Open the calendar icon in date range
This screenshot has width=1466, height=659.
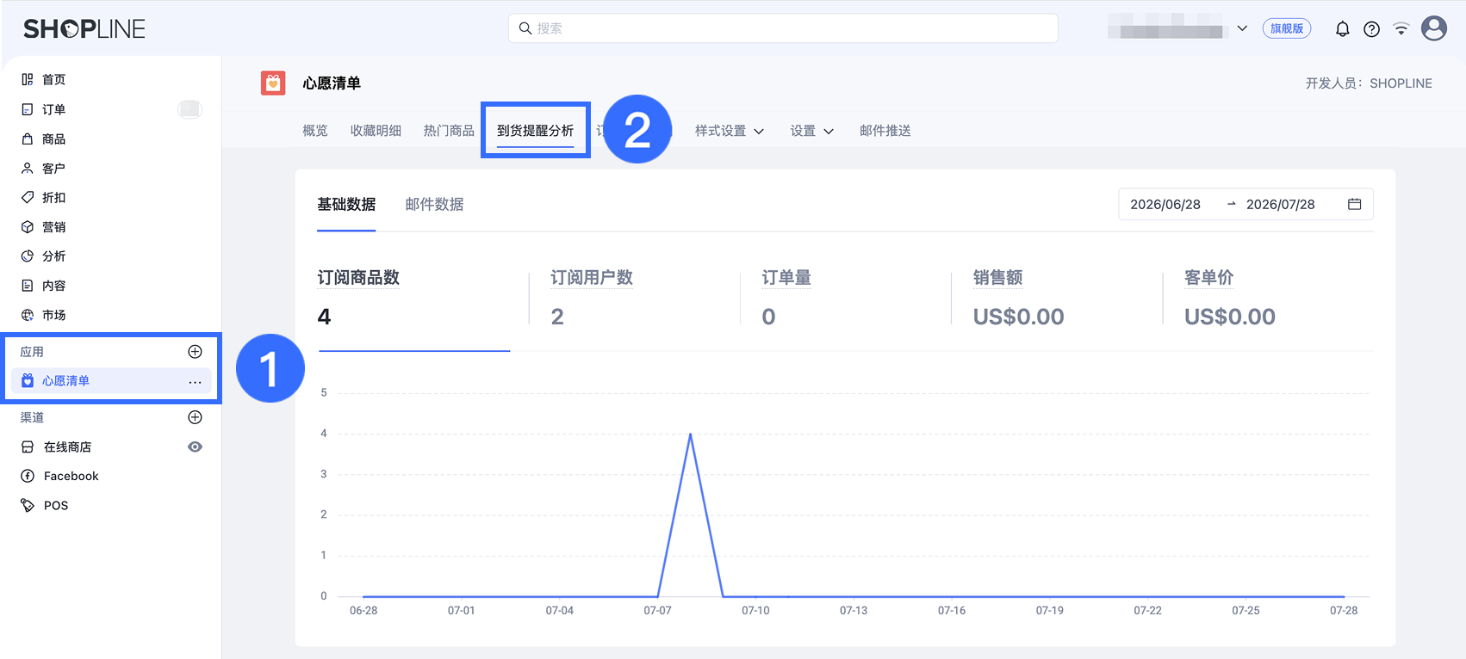(x=1354, y=204)
